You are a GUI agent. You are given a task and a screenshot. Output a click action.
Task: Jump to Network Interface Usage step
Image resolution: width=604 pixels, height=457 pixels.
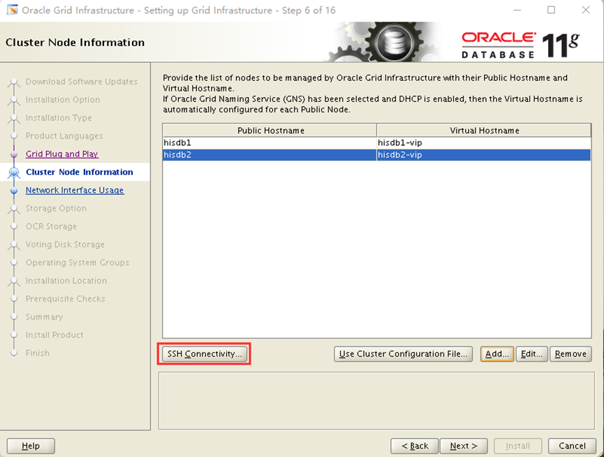(x=75, y=190)
